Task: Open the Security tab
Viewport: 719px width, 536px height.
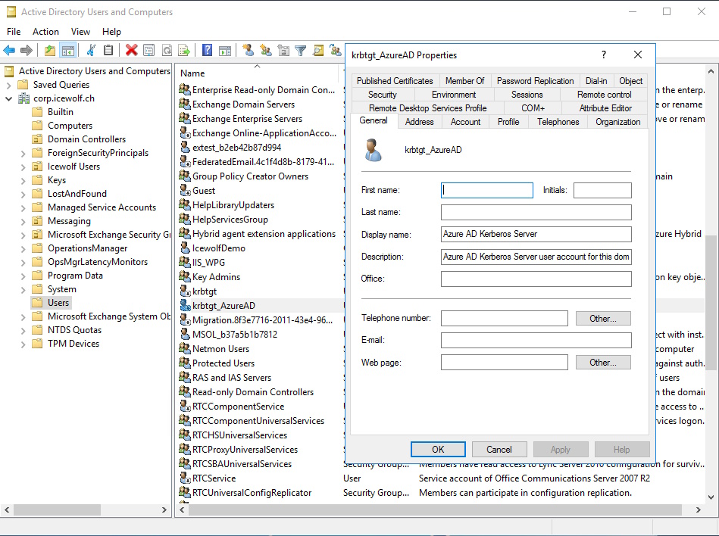Action: click(383, 95)
